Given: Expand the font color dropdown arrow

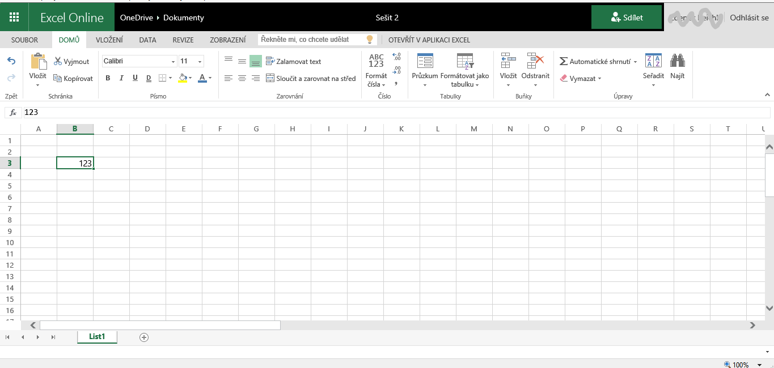Looking at the screenshot, I should click(x=210, y=78).
